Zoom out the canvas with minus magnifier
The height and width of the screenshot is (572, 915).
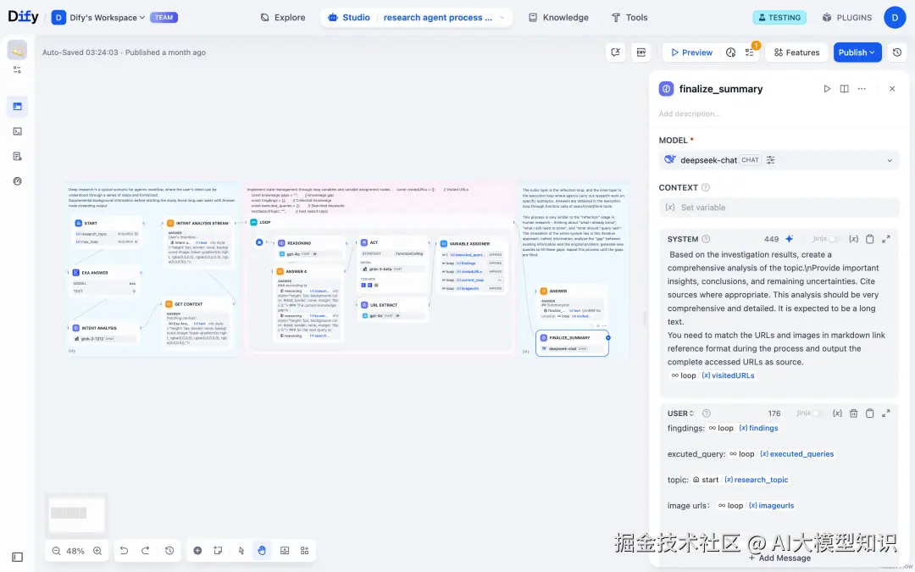[x=56, y=551]
